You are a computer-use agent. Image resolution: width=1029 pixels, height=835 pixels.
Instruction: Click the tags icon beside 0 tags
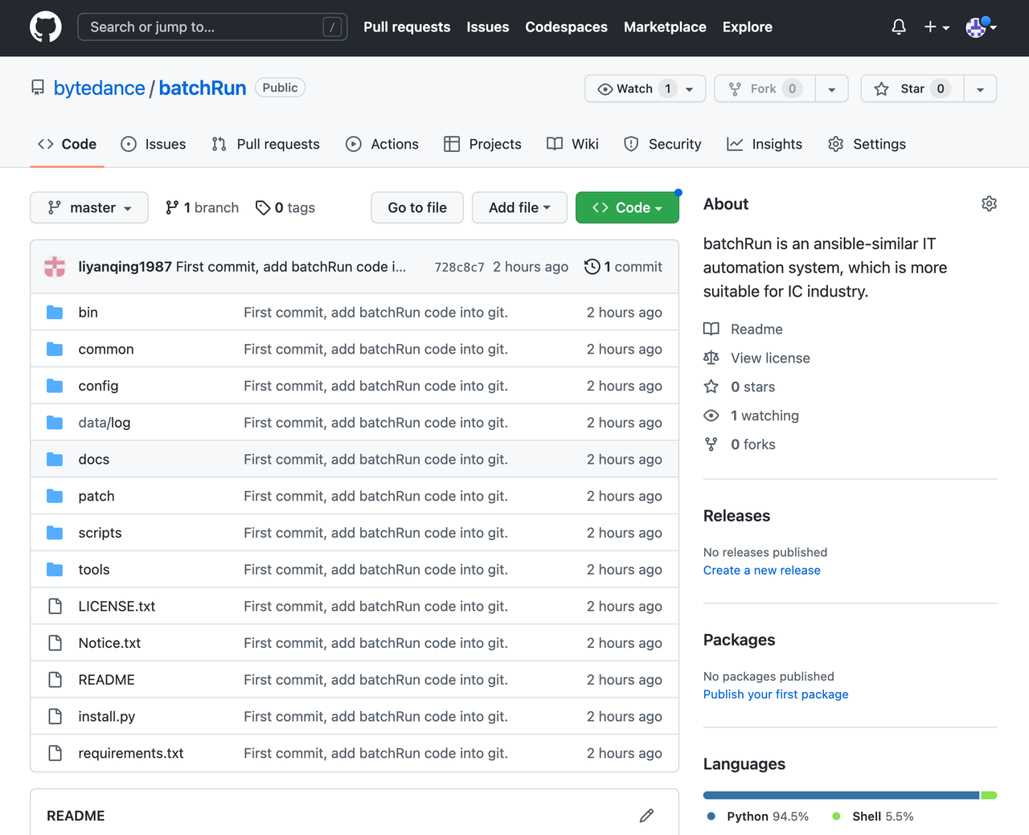263,208
